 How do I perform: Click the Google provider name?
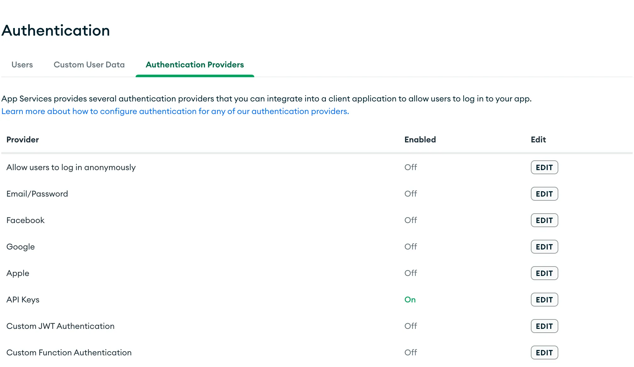[21, 247]
